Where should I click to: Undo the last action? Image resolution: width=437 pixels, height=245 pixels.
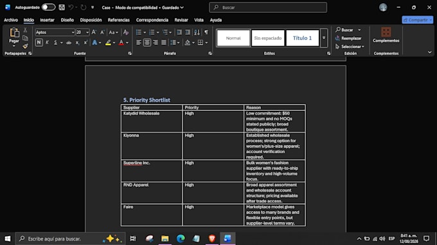coord(71,8)
